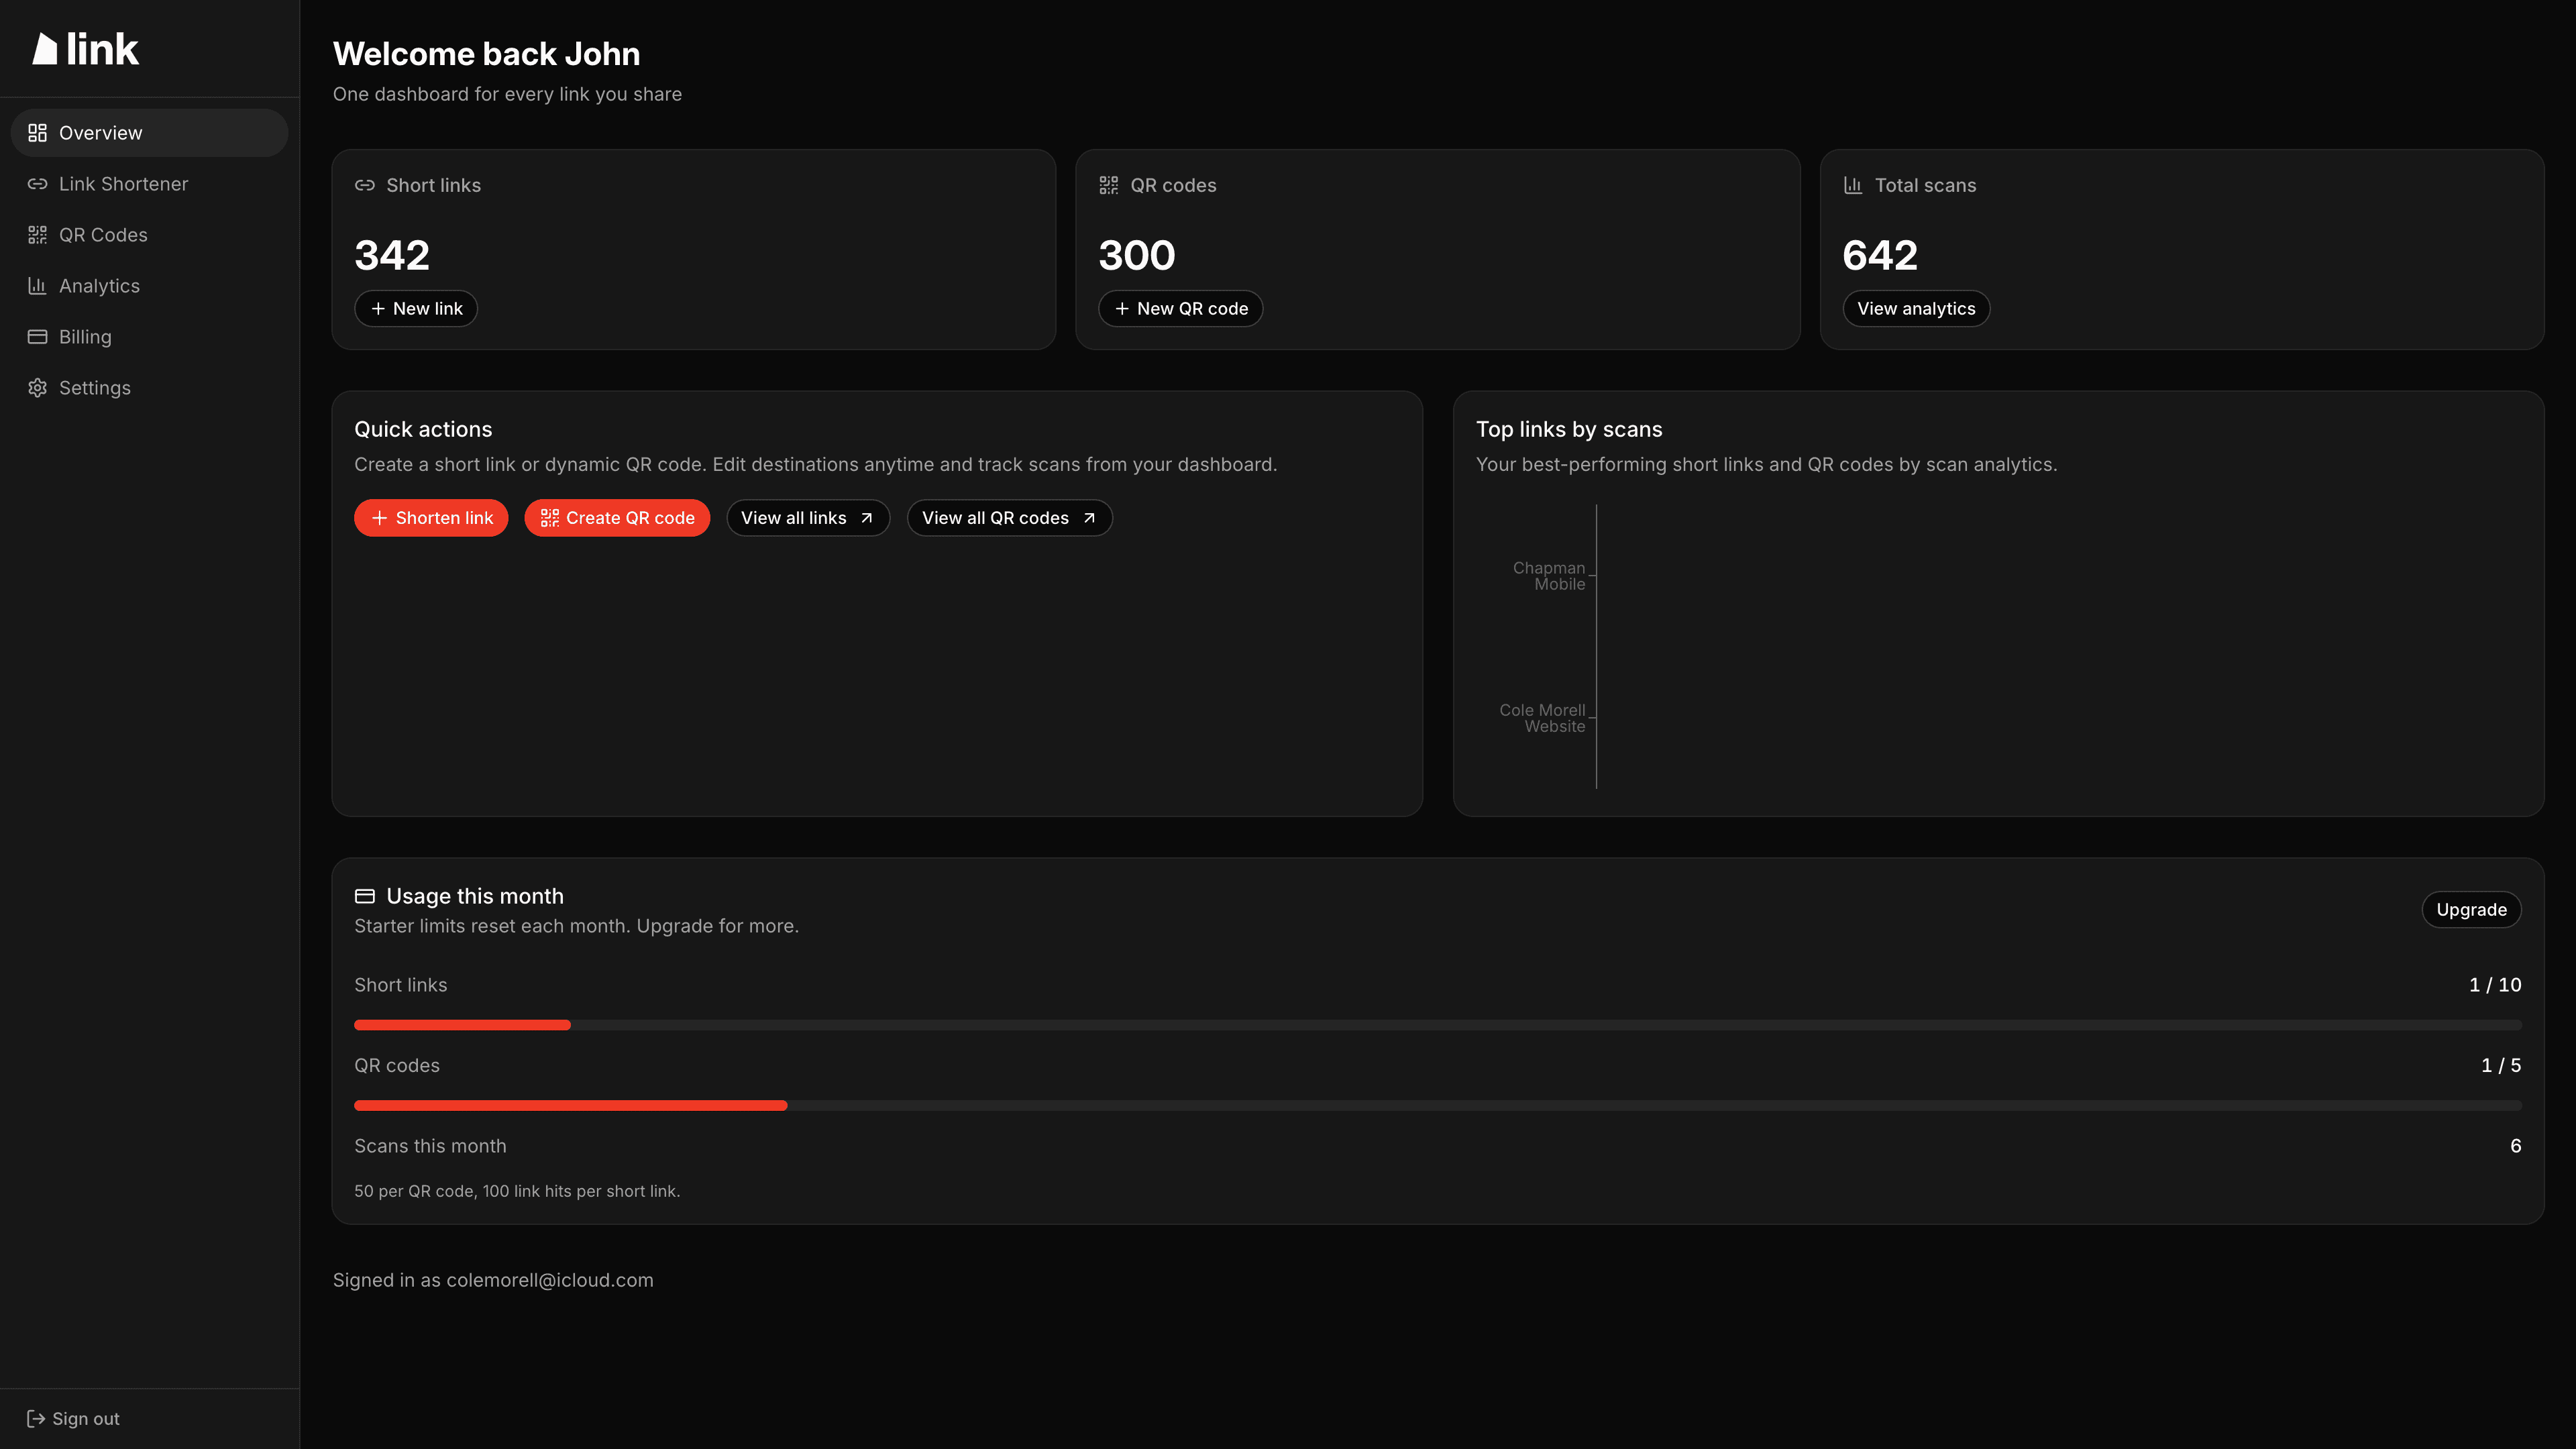Click the Settings gear icon

click(37, 388)
